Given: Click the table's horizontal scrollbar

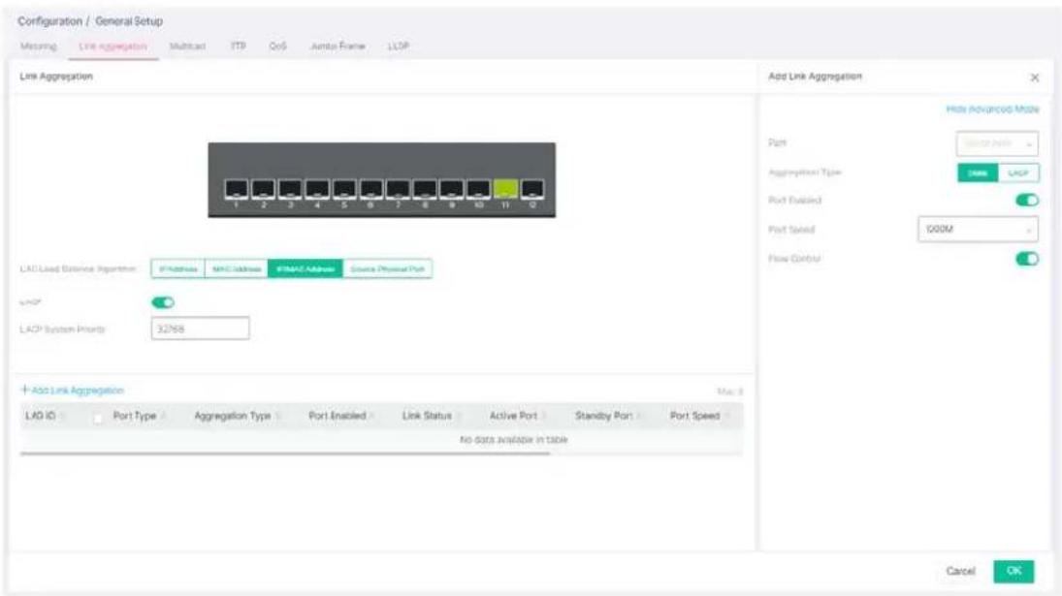Looking at the screenshot, I should [x=284, y=454].
